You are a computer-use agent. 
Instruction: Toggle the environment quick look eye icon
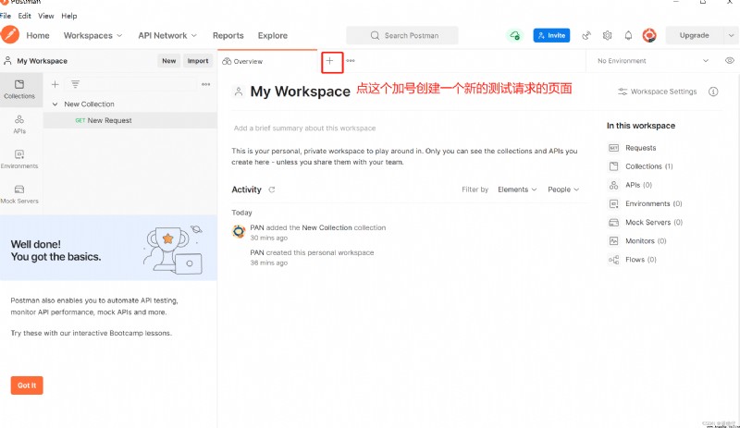pos(729,61)
